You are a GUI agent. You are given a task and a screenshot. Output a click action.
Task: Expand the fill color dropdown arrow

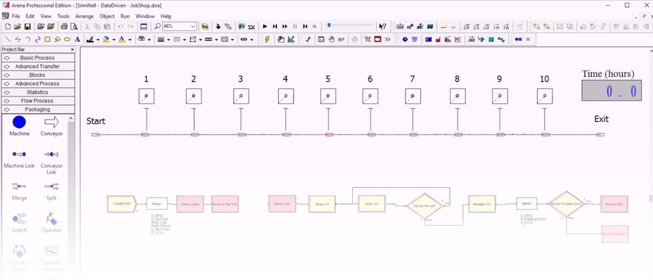tap(114, 40)
